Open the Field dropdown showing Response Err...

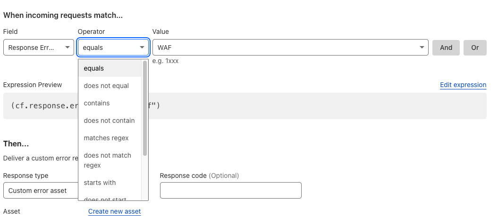pos(38,48)
